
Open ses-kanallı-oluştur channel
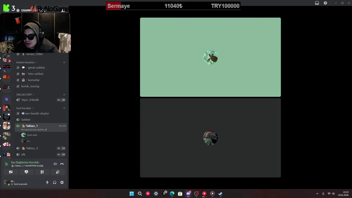tap(41, 113)
